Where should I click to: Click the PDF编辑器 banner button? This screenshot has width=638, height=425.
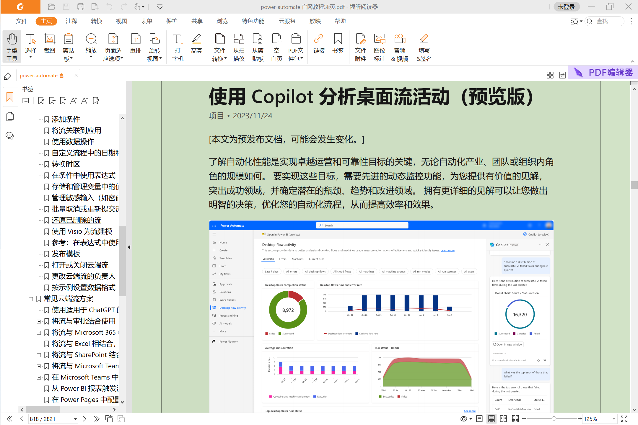[x=603, y=72]
